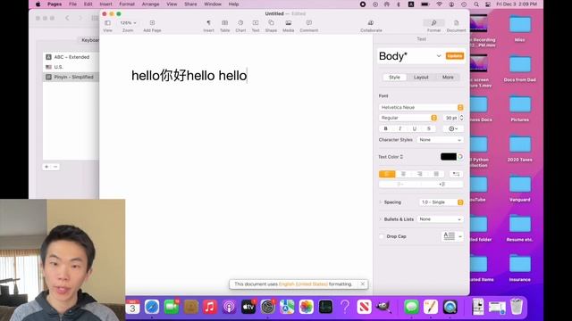Open the Format menu
572x321 pixels.
(x=127, y=4)
